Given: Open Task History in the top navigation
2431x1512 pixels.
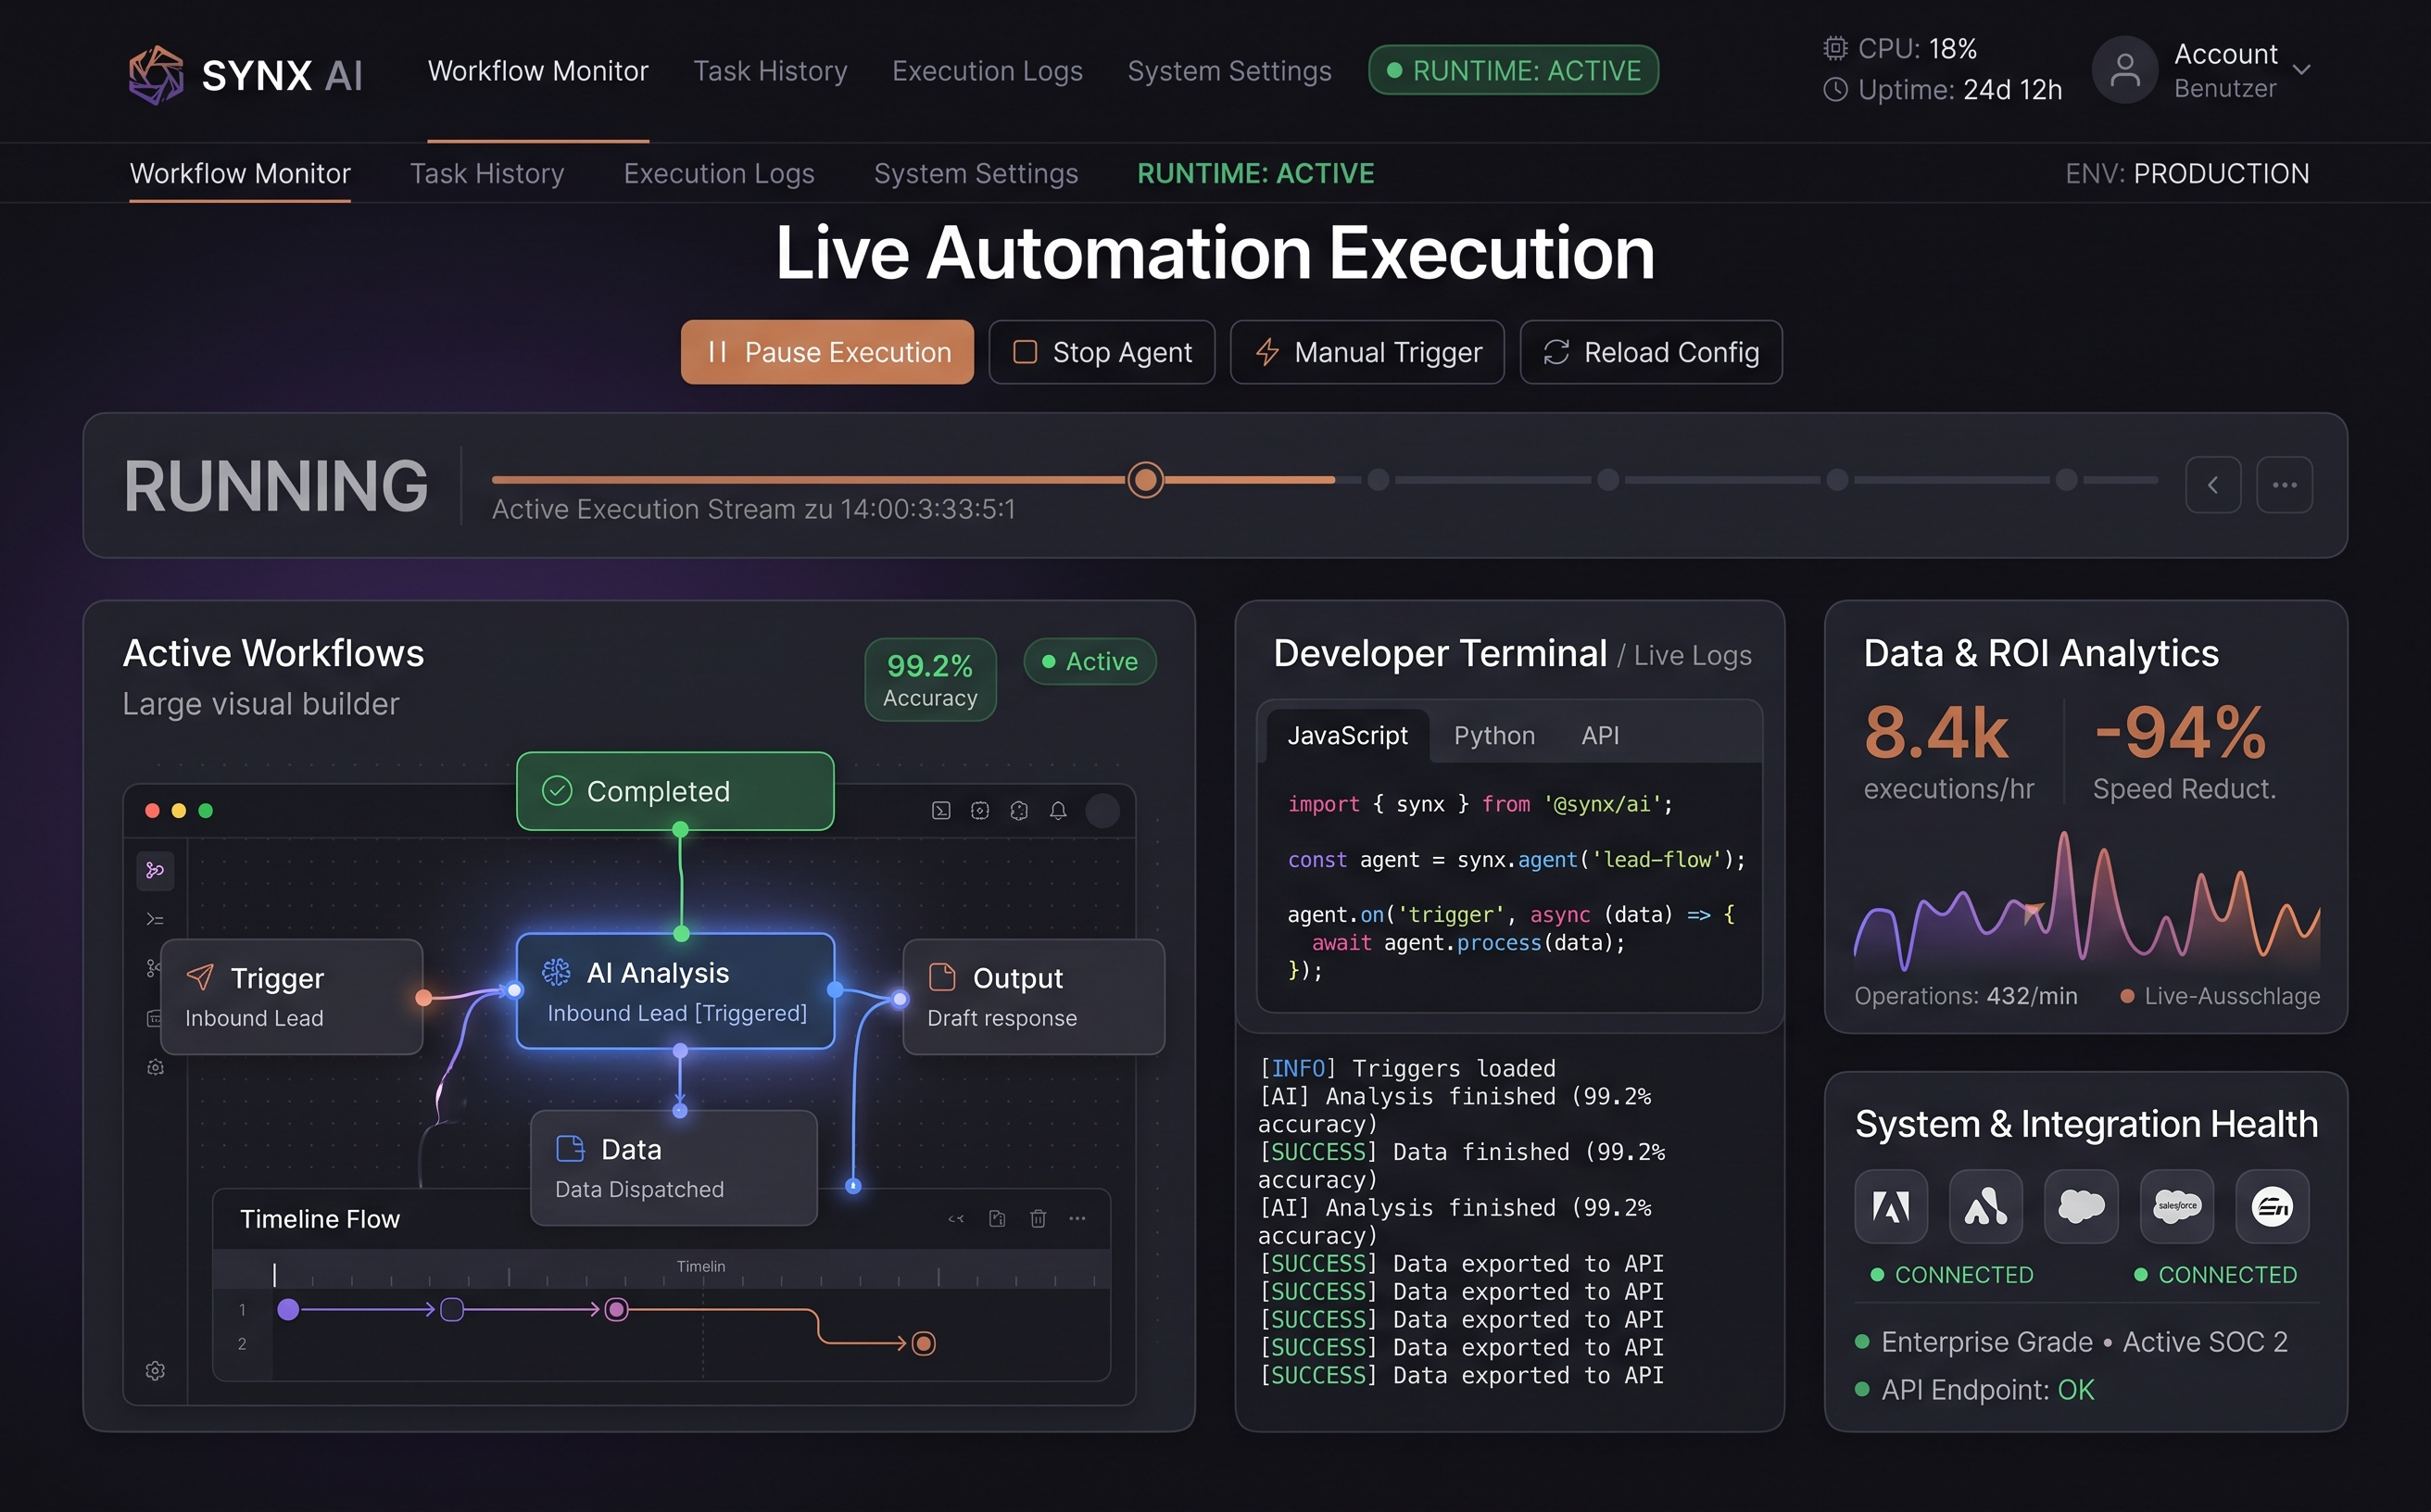Looking at the screenshot, I should pos(770,71).
